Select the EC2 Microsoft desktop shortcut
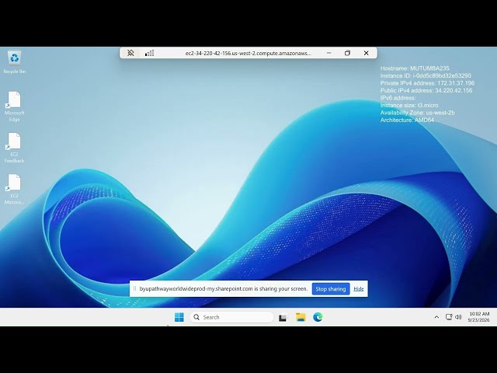Screen dimensions: 497x373 coord(14,190)
